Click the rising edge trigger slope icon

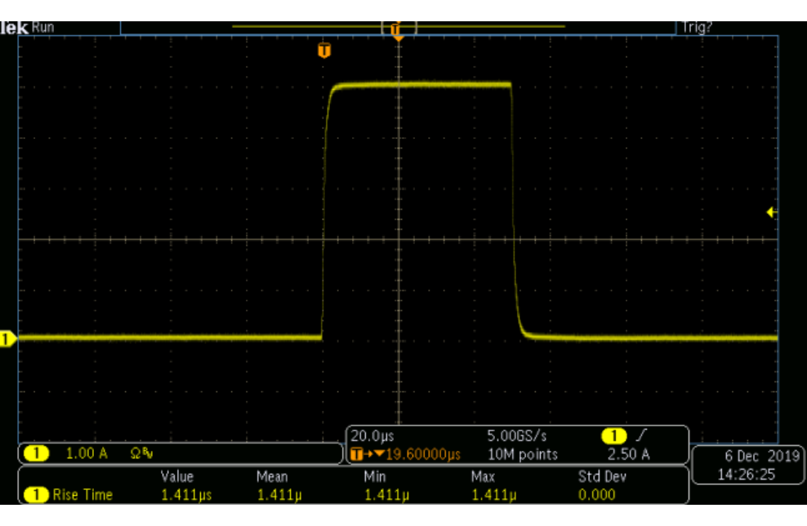point(640,435)
